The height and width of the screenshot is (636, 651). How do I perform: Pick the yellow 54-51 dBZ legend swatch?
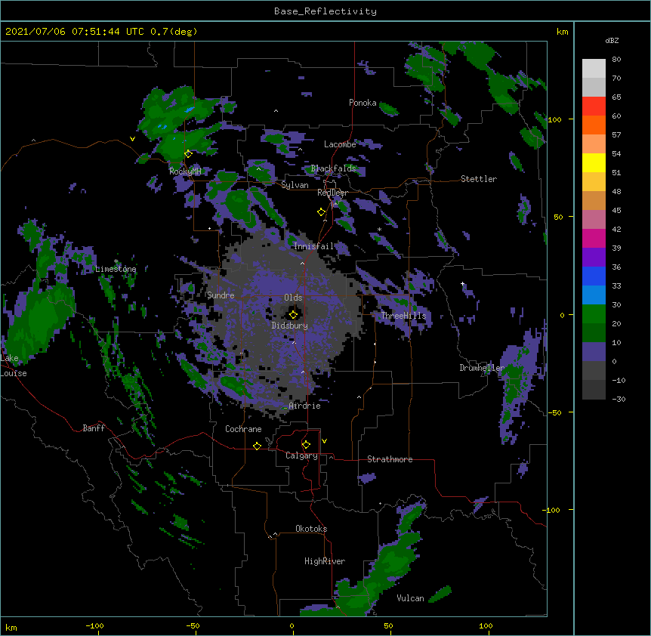click(x=594, y=162)
